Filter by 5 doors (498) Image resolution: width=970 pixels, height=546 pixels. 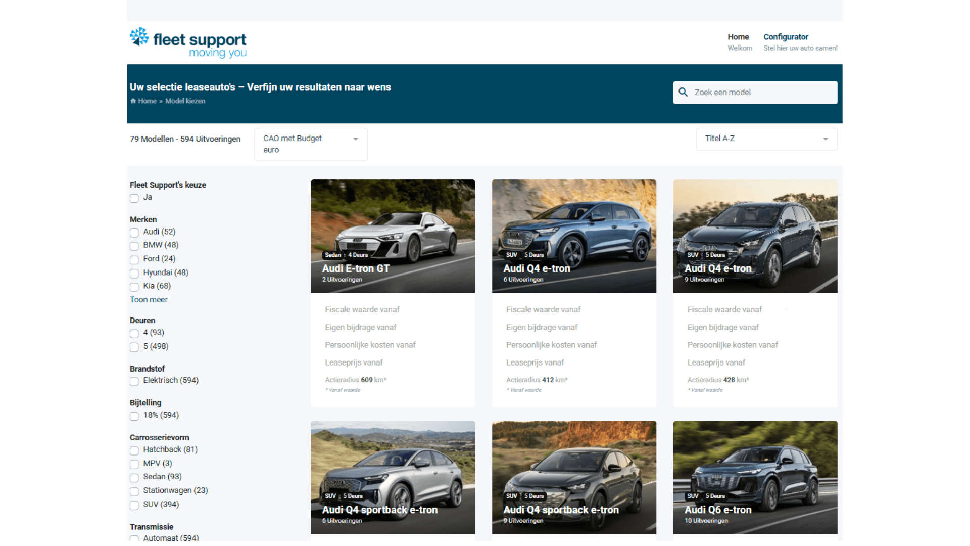[x=134, y=347]
